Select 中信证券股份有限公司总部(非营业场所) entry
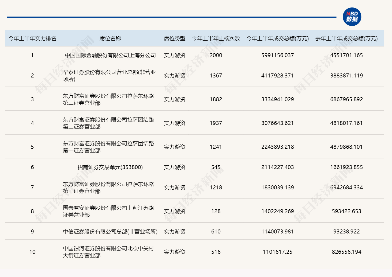Viewport: 392px width, 277px height. [110, 232]
